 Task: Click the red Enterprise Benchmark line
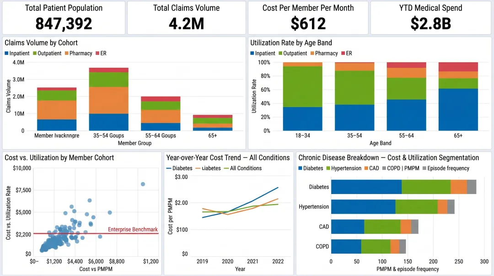[82, 233]
